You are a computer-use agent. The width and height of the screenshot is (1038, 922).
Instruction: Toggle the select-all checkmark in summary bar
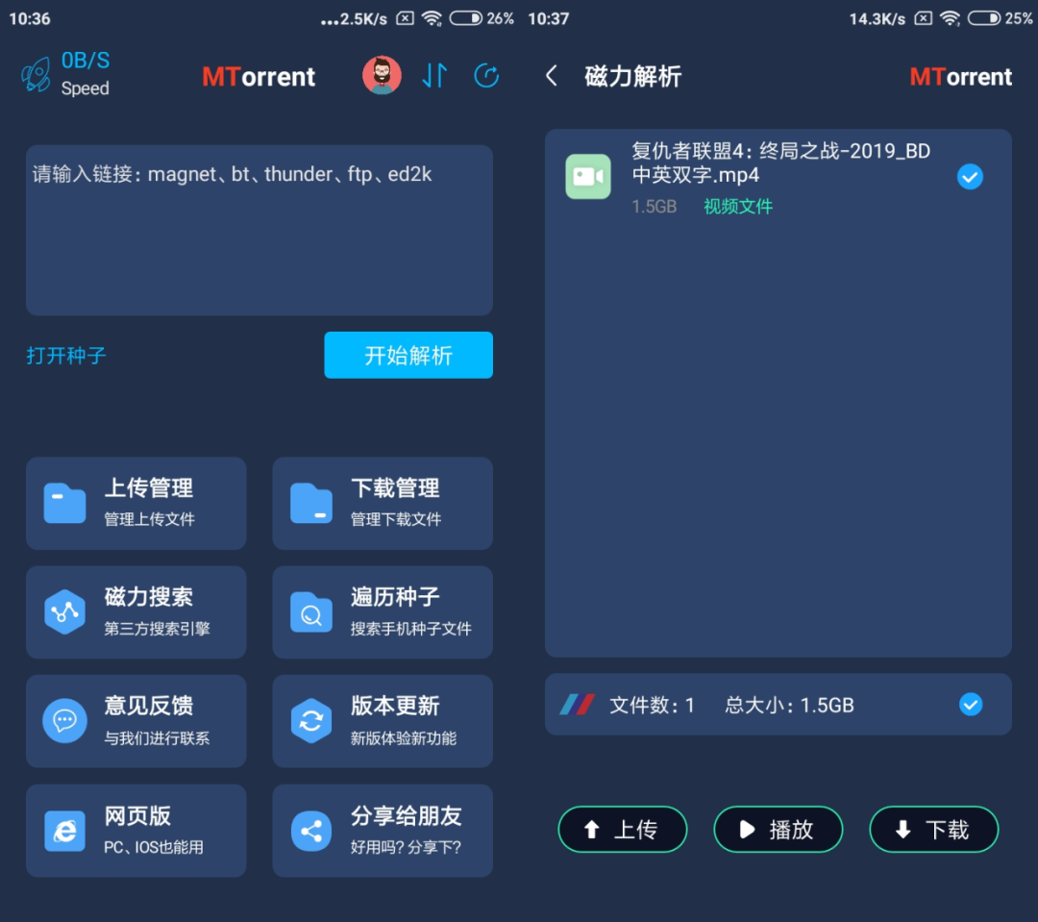click(971, 705)
